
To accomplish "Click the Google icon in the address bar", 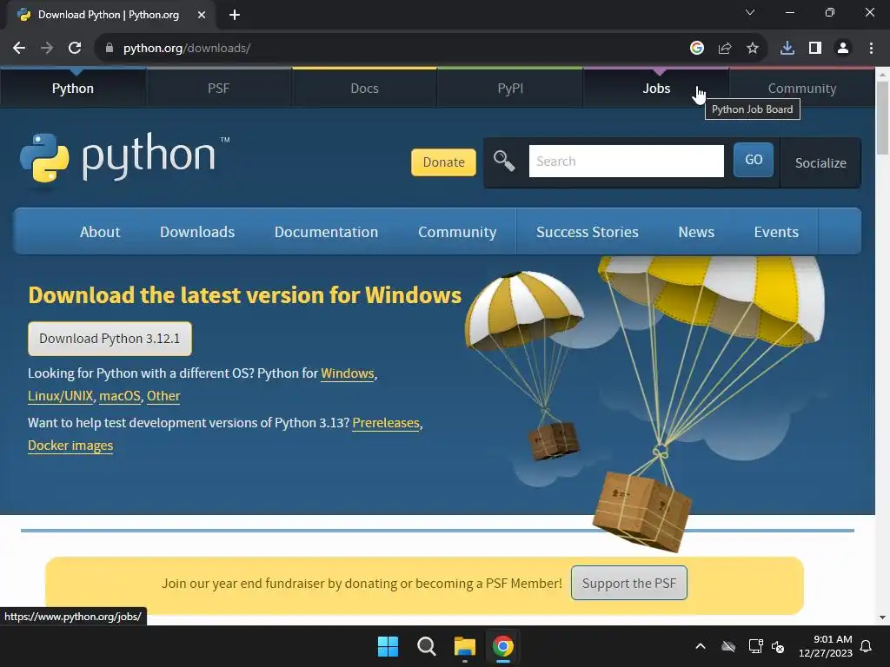I will coord(697,49).
